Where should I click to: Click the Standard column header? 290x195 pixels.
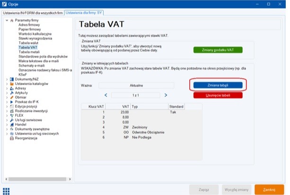click(x=176, y=106)
